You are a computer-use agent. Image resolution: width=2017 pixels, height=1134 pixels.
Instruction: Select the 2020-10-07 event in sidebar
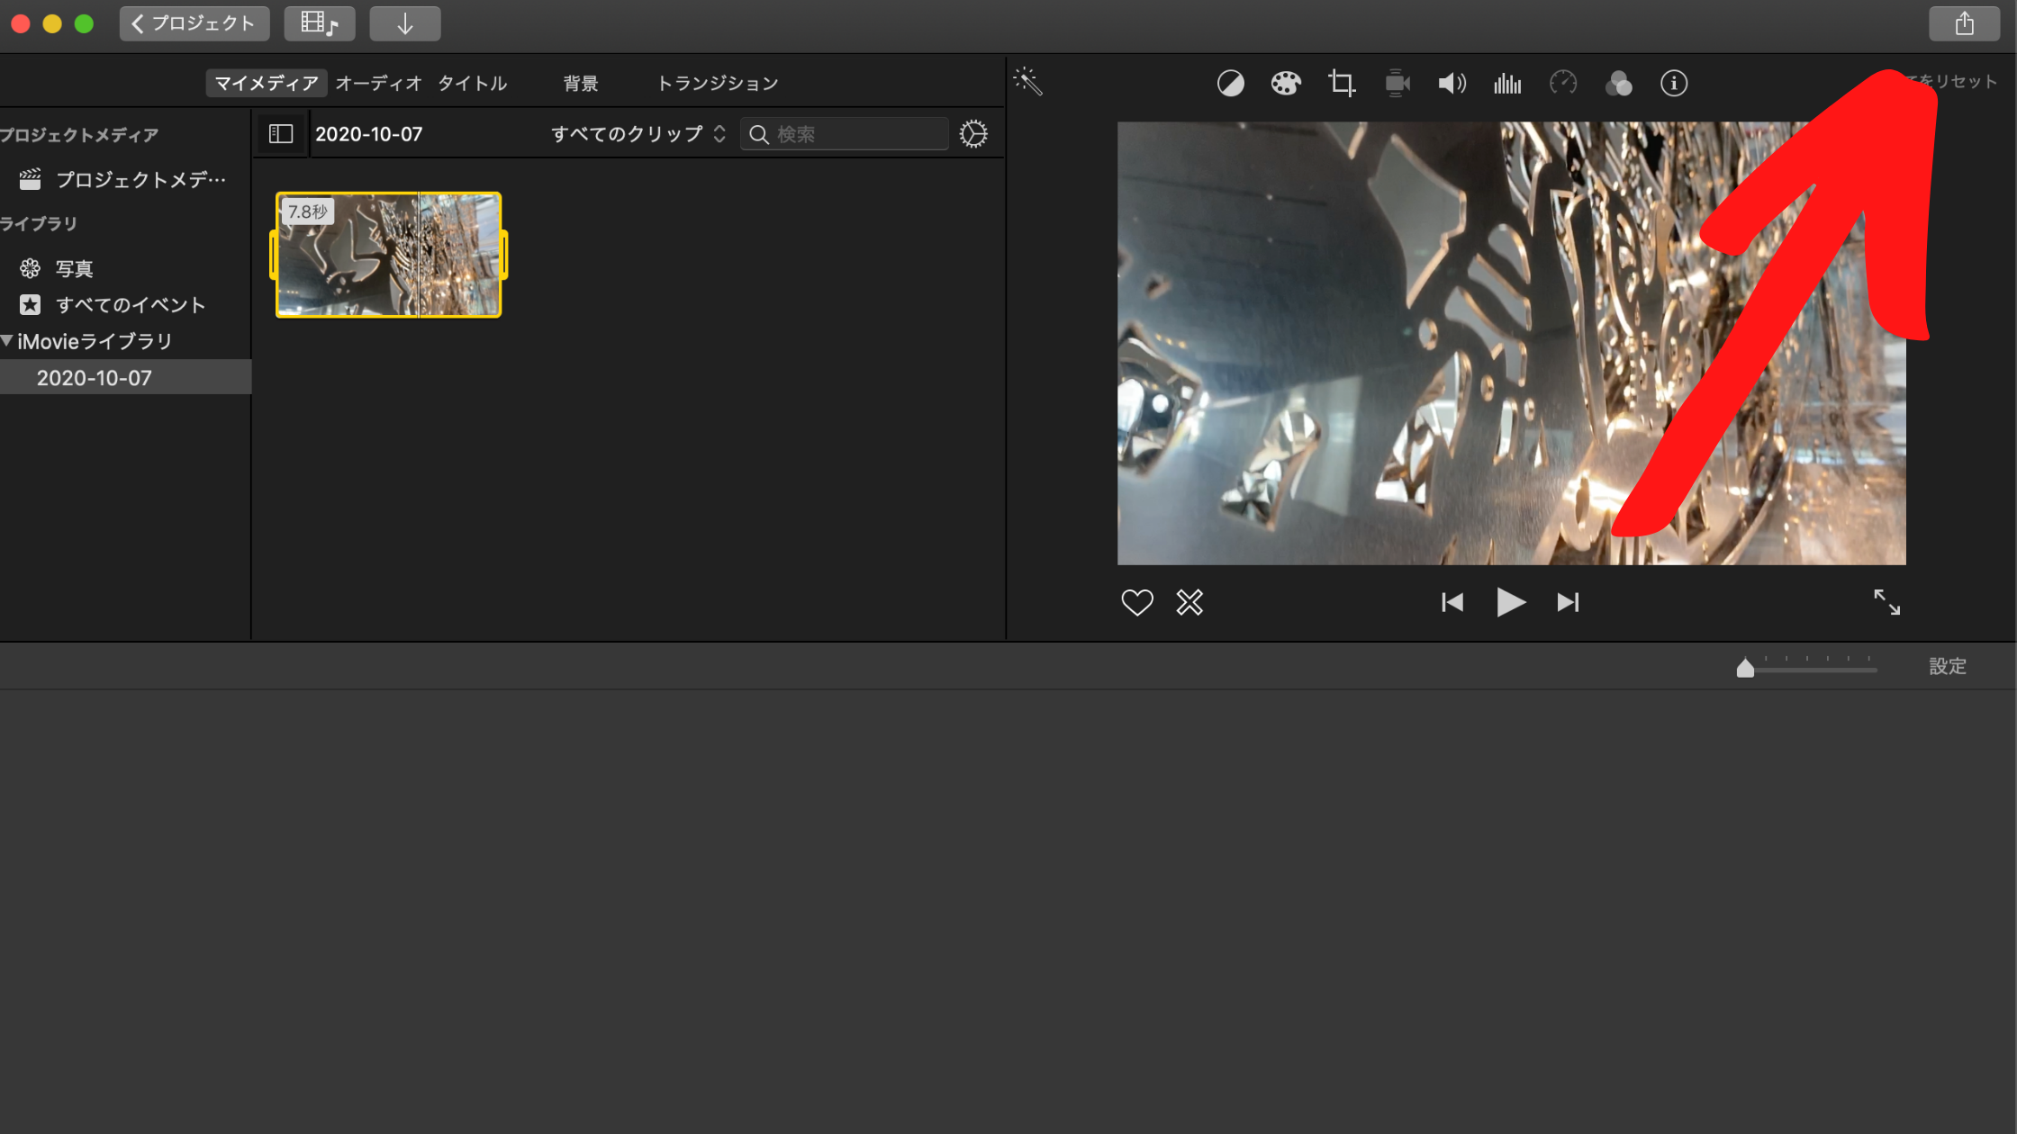click(x=124, y=378)
